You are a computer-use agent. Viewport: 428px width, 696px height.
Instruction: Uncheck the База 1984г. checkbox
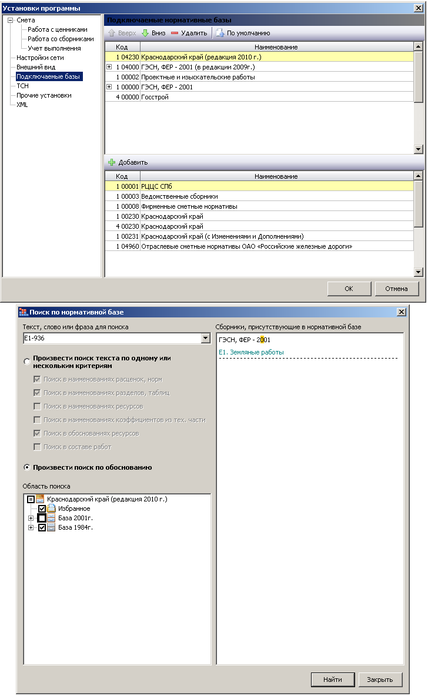click(x=42, y=527)
